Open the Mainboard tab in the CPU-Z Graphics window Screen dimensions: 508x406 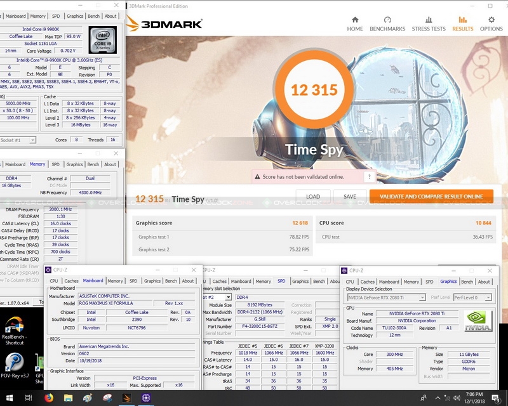pos(389,282)
